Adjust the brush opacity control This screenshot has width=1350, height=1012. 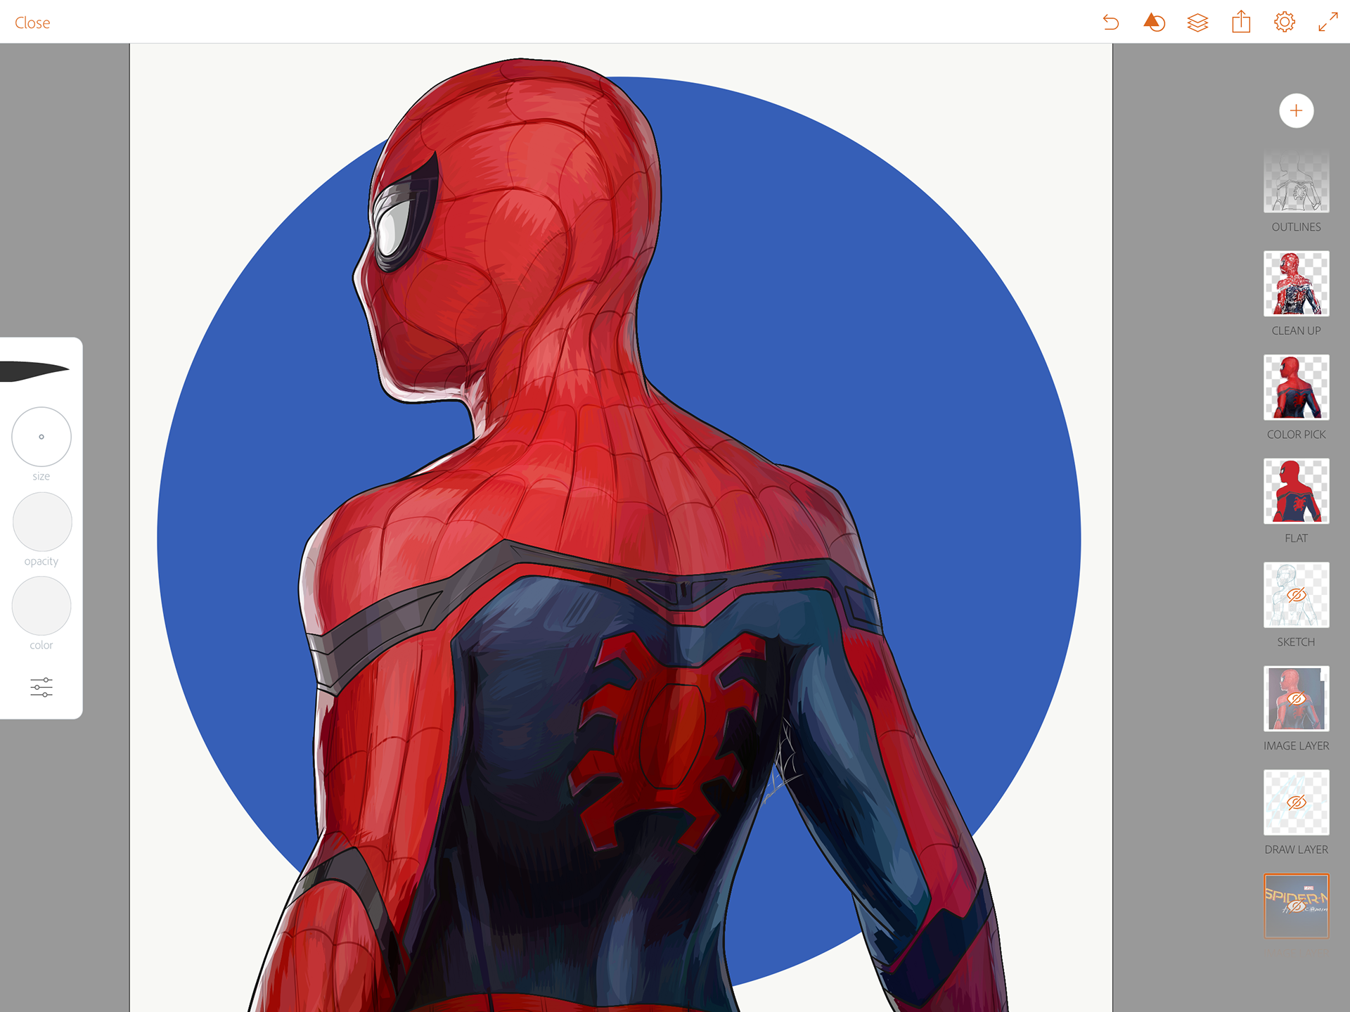[42, 521]
